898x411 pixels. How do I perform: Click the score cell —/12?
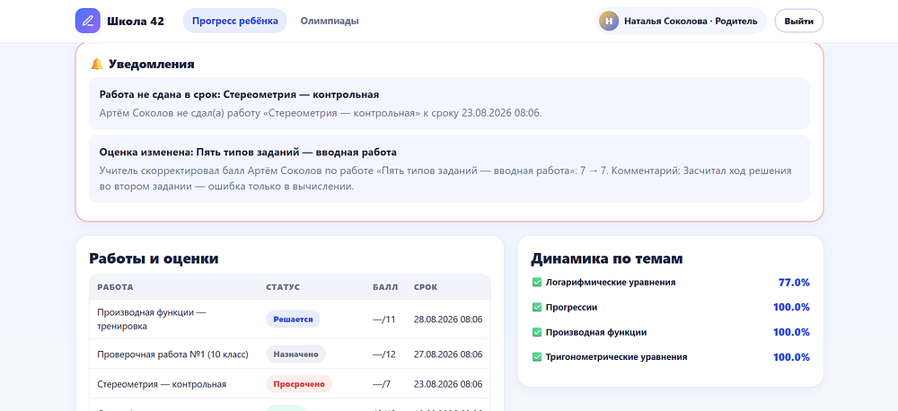pyautogui.click(x=384, y=354)
